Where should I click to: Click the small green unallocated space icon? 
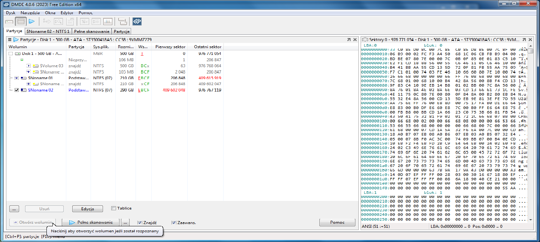[x=22, y=59]
